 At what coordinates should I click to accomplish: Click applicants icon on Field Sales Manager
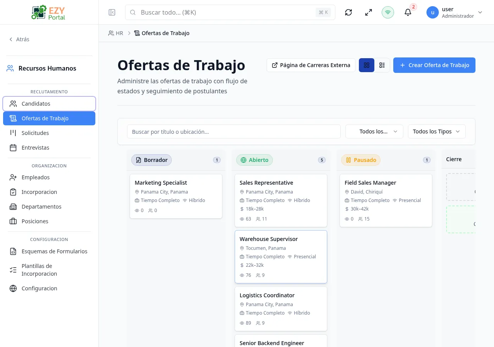click(x=360, y=219)
